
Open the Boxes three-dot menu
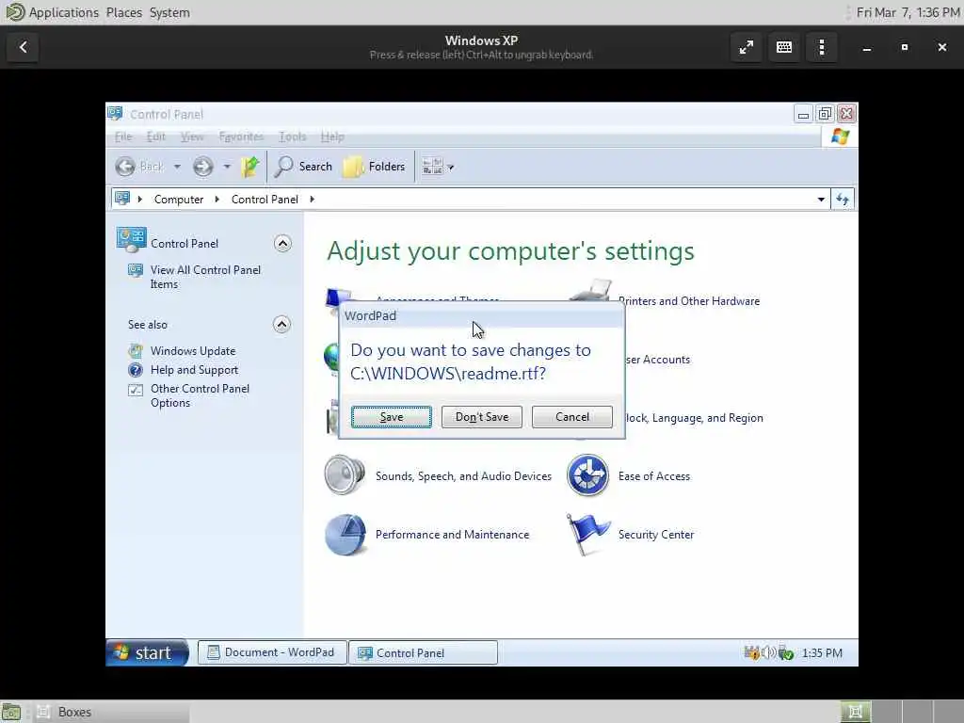(822, 47)
